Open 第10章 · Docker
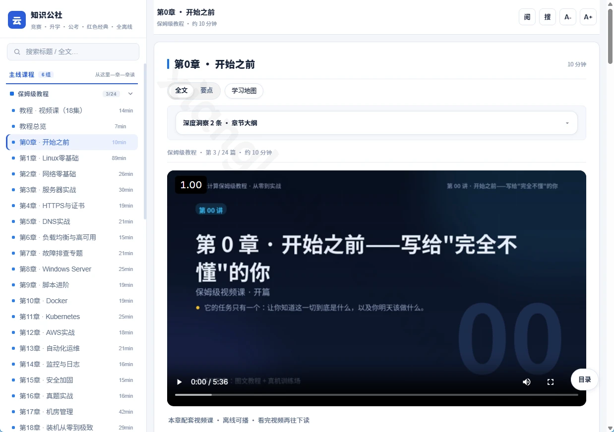This screenshot has height=432, width=614. click(72, 301)
